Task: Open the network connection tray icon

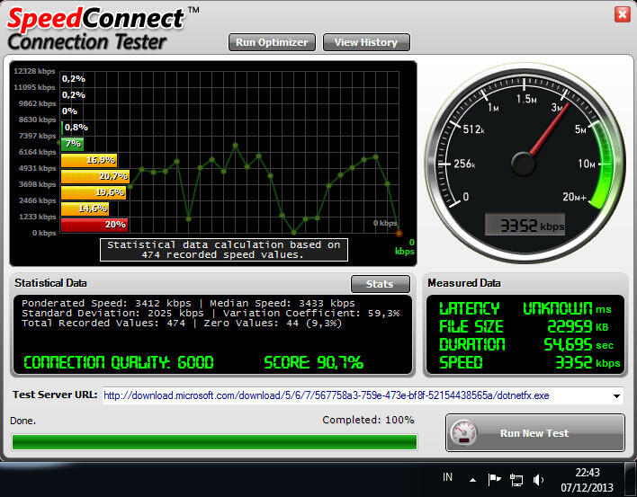Action: [516, 480]
